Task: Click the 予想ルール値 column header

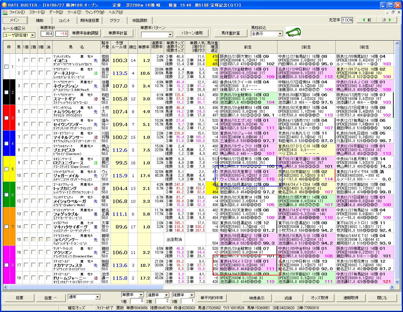Action: [x=119, y=47]
